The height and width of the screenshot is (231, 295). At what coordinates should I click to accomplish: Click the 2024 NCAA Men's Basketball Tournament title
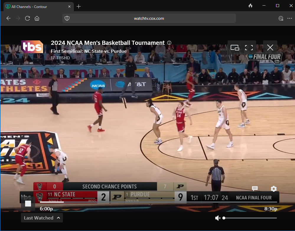click(x=107, y=43)
